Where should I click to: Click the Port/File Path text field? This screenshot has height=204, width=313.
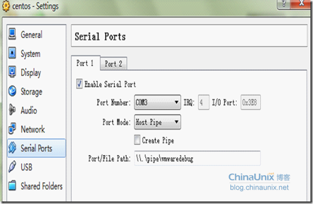(x=197, y=158)
